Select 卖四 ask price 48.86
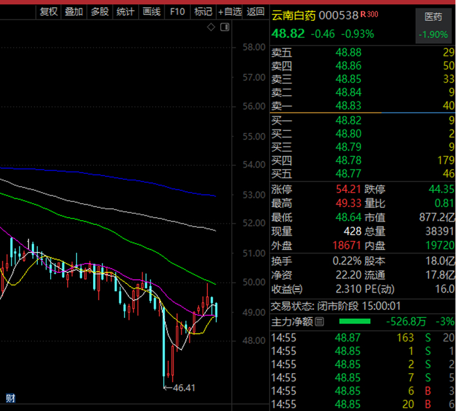Screen dimensions: 456x411 pos(349,66)
